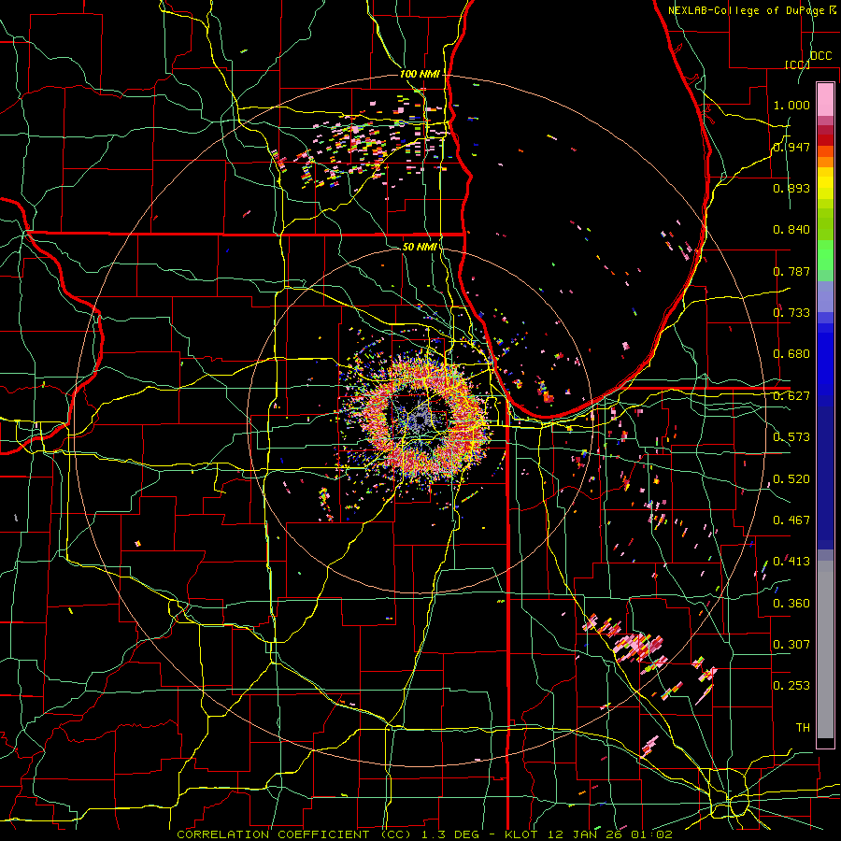Select the 0.520 legend value
This screenshot has height=841, width=841.
click(791, 479)
